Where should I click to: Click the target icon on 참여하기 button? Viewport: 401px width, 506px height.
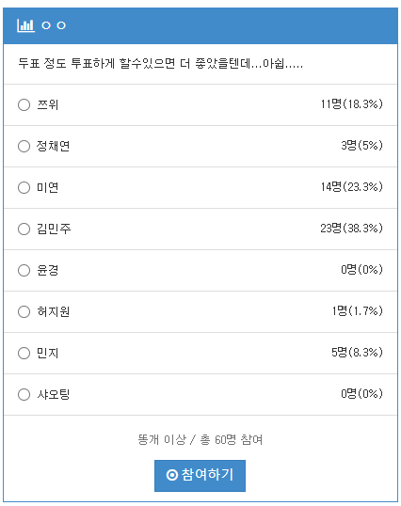click(171, 475)
